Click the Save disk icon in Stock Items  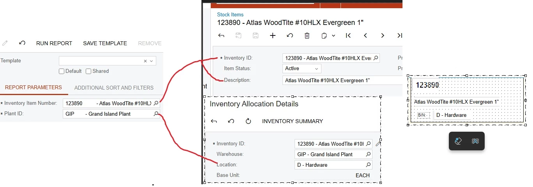point(256,35)
